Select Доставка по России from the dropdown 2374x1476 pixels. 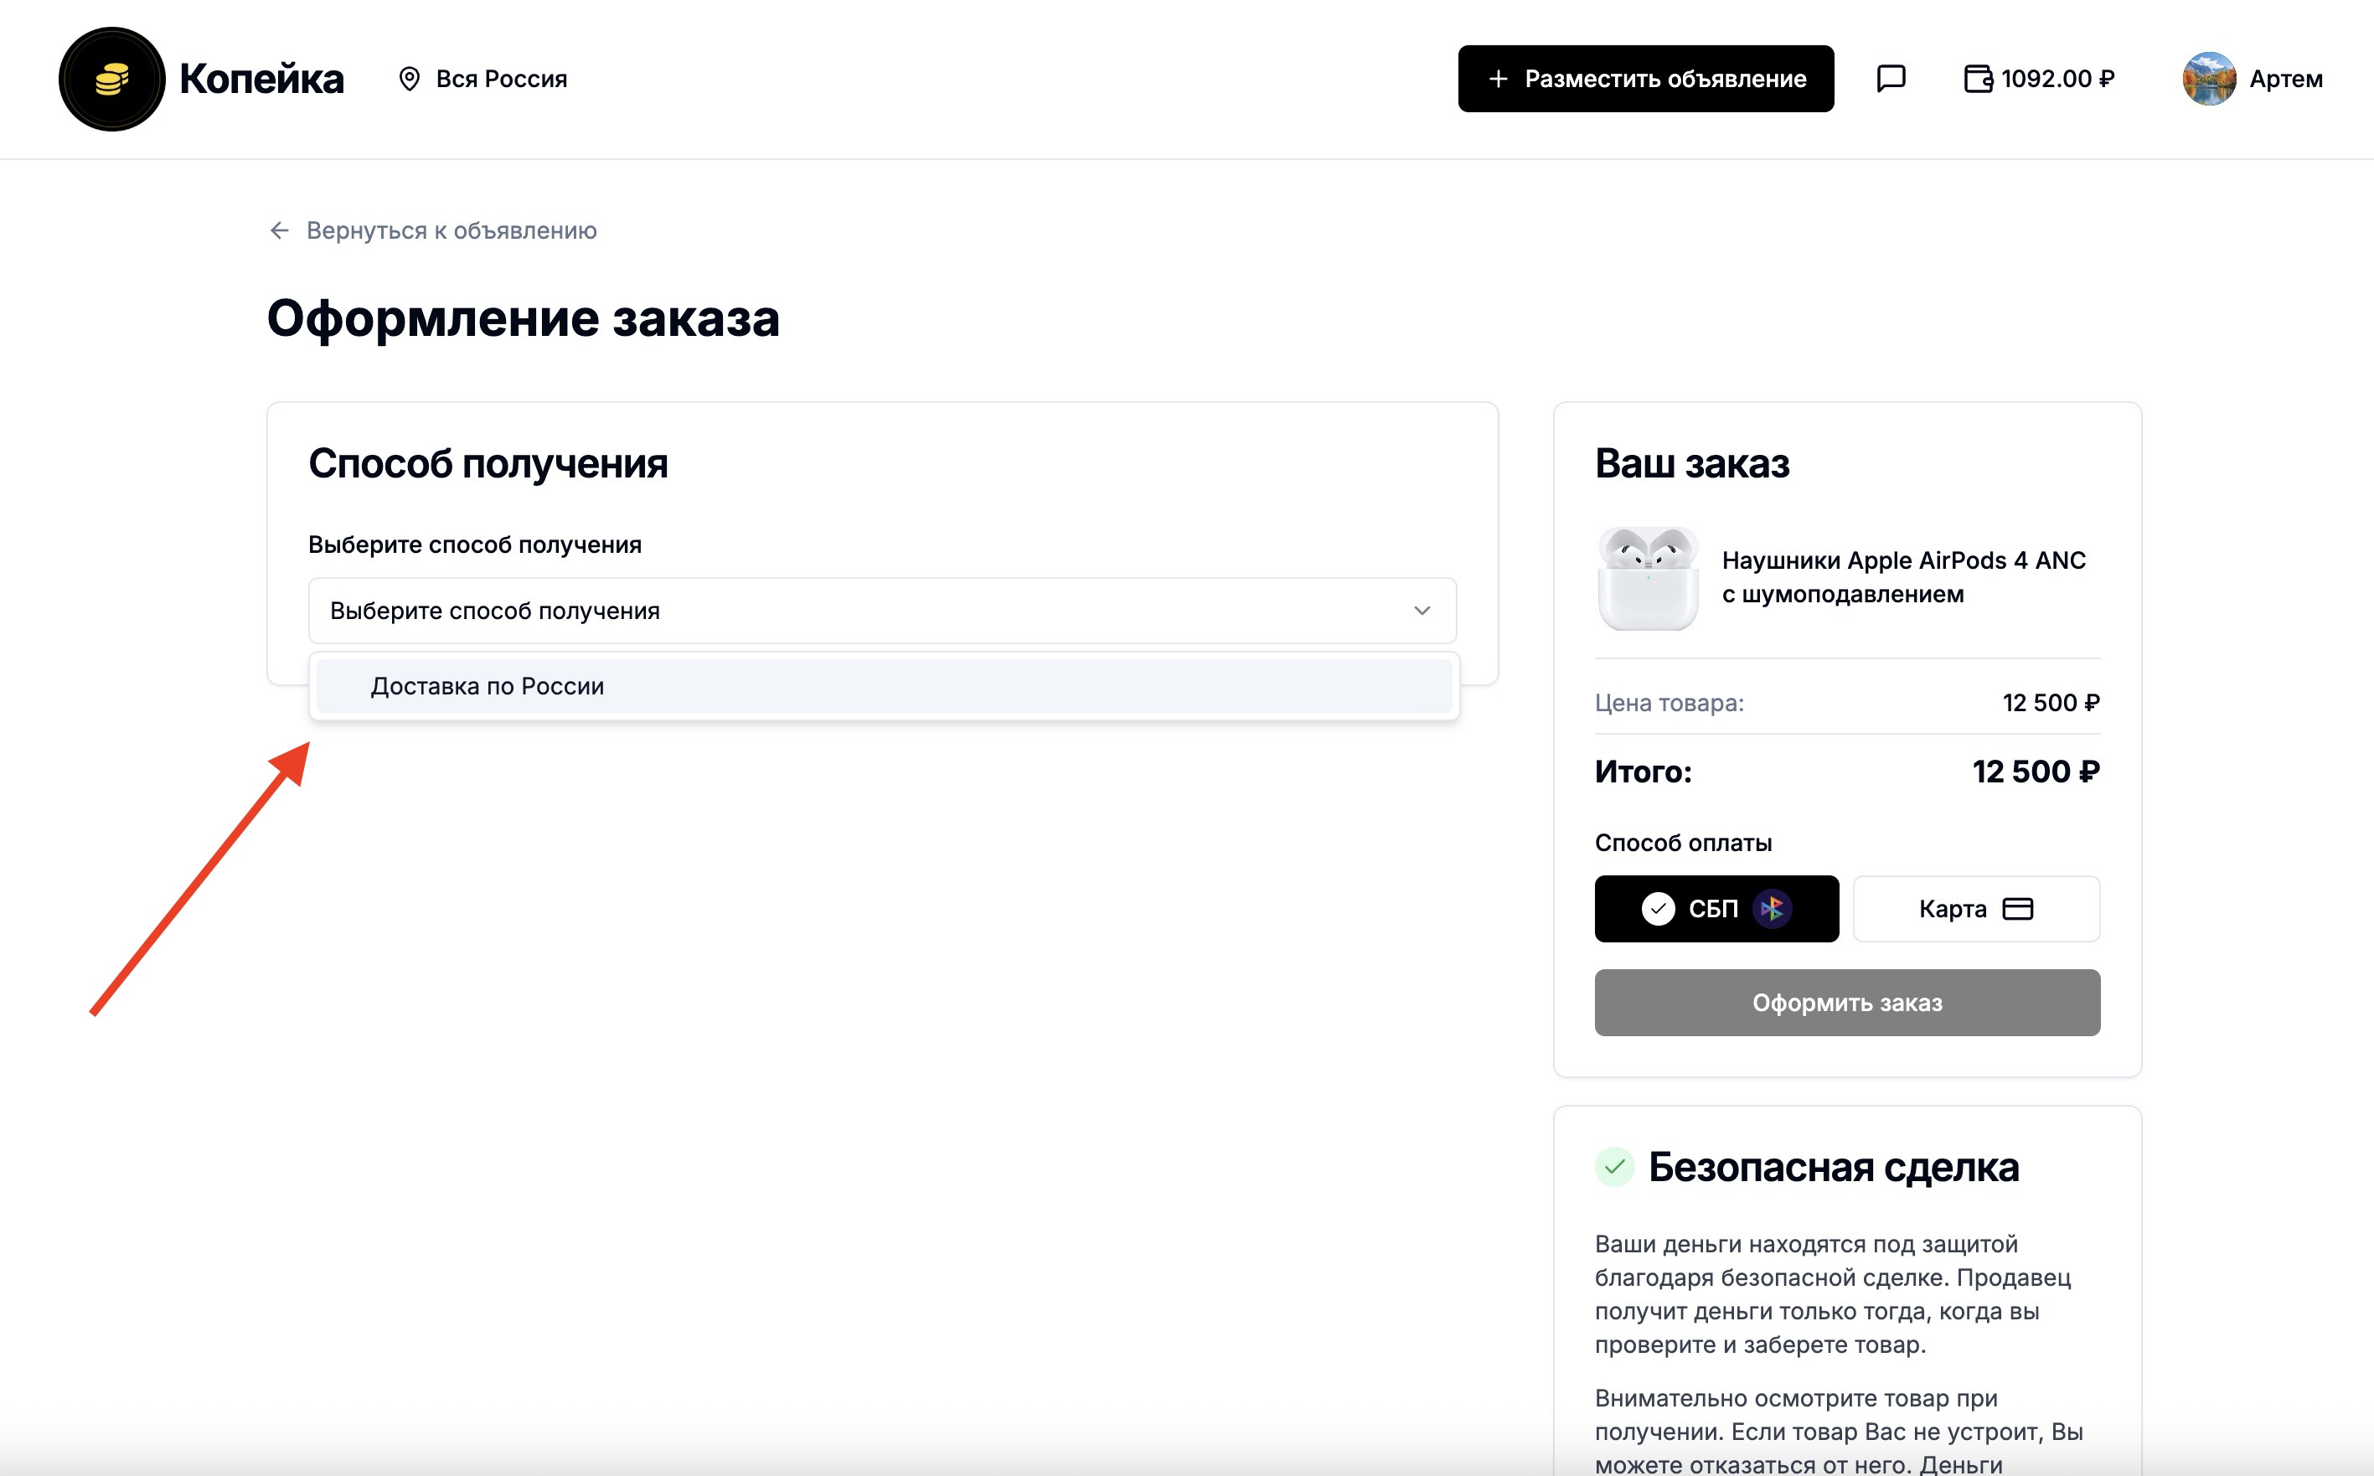coord(485,686)
